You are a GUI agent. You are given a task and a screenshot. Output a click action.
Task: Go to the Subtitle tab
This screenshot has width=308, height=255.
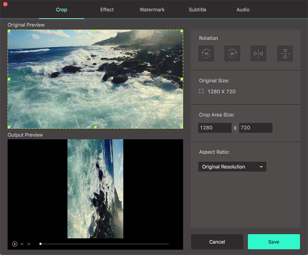click(x=197, y=10)
